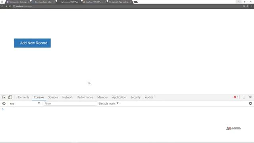254x143 pixels.
Task: Close the DevTools panel
Action: click(250, 97)
